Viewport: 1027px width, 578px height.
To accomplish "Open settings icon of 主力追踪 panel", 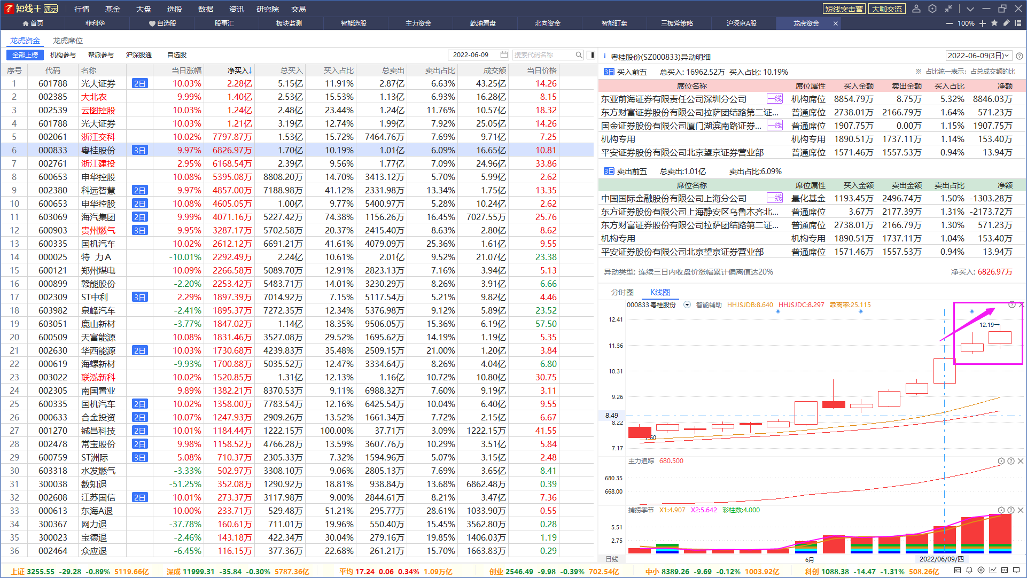I will tap(1001, 461).
